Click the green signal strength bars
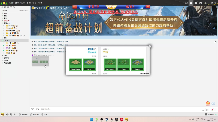Image resolution: width=218 pixels, height=122 pixels. 216,114
